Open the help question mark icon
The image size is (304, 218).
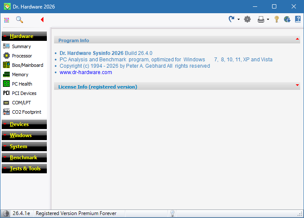tap(298, 20)
